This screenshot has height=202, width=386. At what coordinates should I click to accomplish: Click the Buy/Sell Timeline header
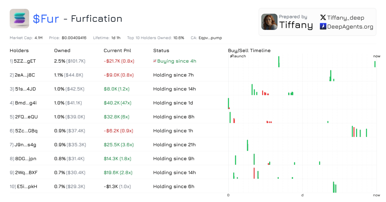point(249,50)
